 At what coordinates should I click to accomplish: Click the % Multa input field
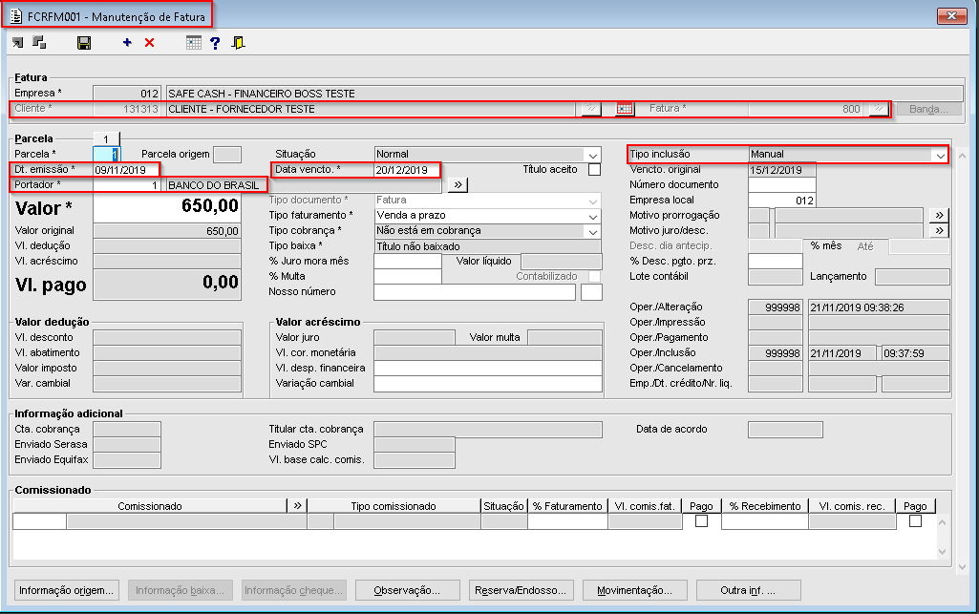408,276
